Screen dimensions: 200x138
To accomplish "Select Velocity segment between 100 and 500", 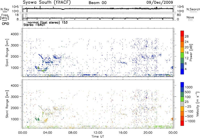I will pos(182,94).
